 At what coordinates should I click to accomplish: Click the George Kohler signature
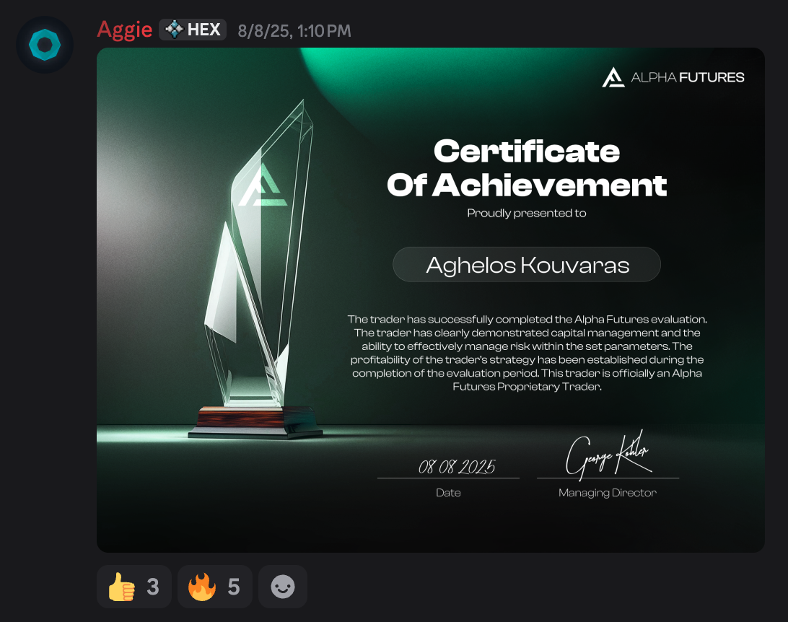(x=608, y=455)
